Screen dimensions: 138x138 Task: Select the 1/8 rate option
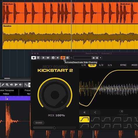(x=84, y=65)
